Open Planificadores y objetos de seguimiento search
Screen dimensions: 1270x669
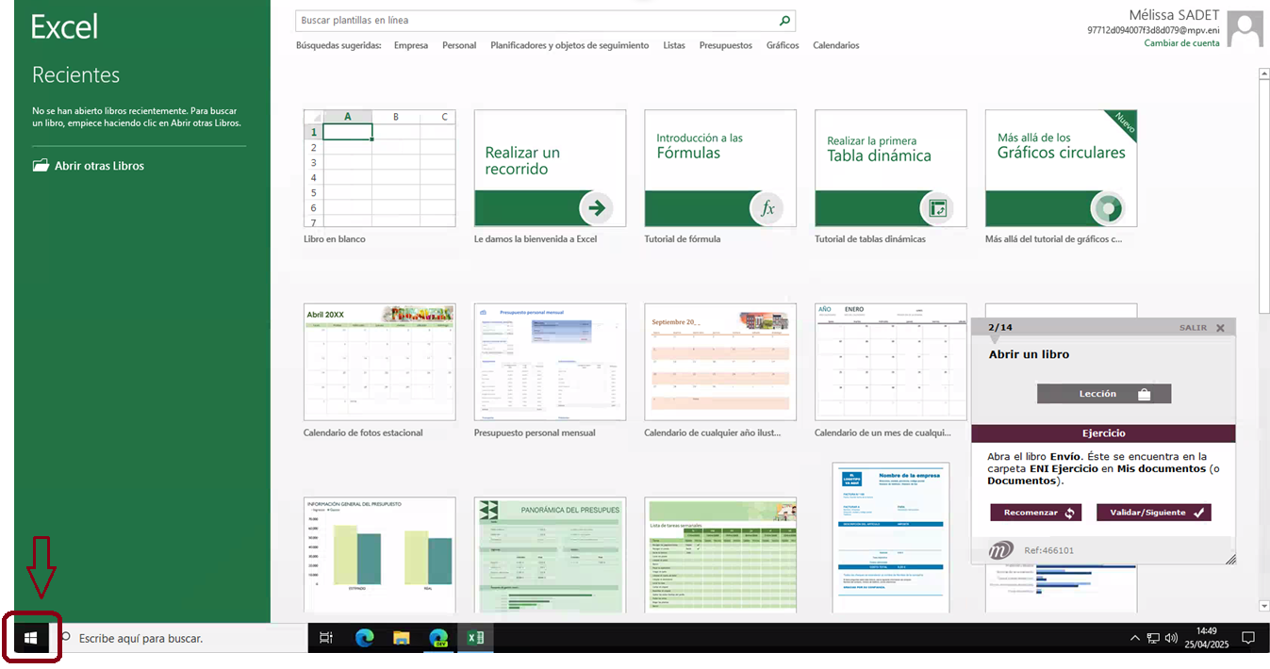[x=569, y=45]
